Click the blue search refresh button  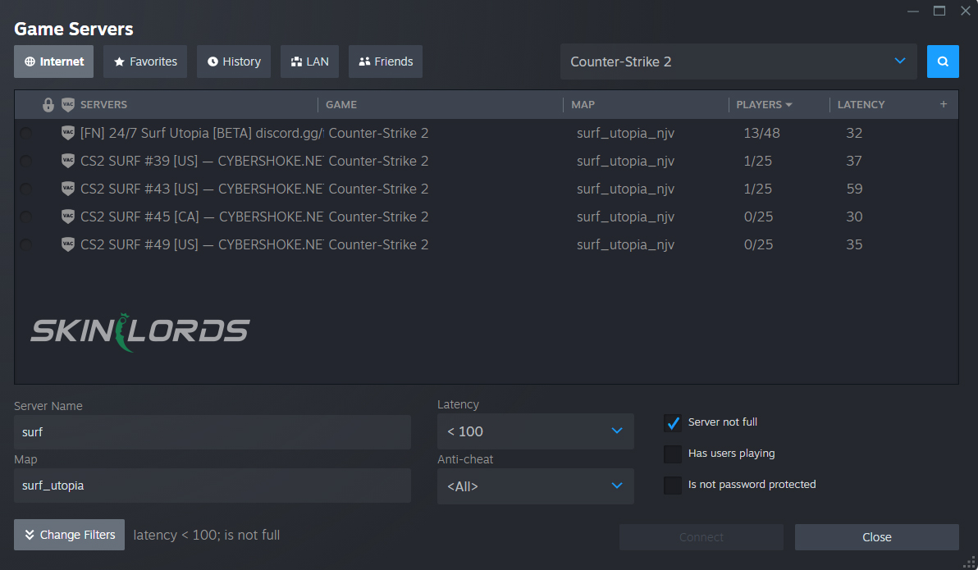943,62
